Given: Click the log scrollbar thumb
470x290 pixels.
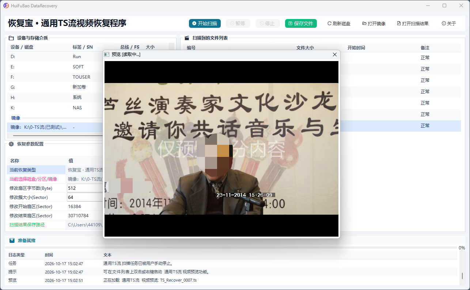Looking at the screenshot, I should [462, 276].
